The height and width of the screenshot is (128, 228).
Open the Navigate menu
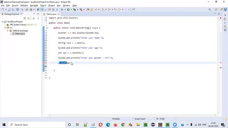[34, 6]
